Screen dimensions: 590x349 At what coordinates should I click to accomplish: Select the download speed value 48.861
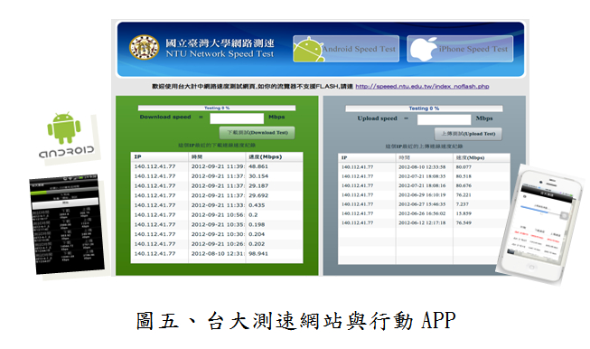(258, 166)
